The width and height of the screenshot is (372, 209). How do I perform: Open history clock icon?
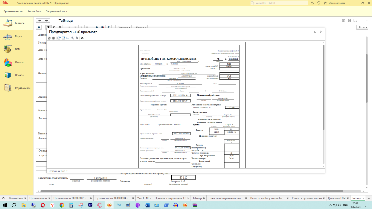319,3
